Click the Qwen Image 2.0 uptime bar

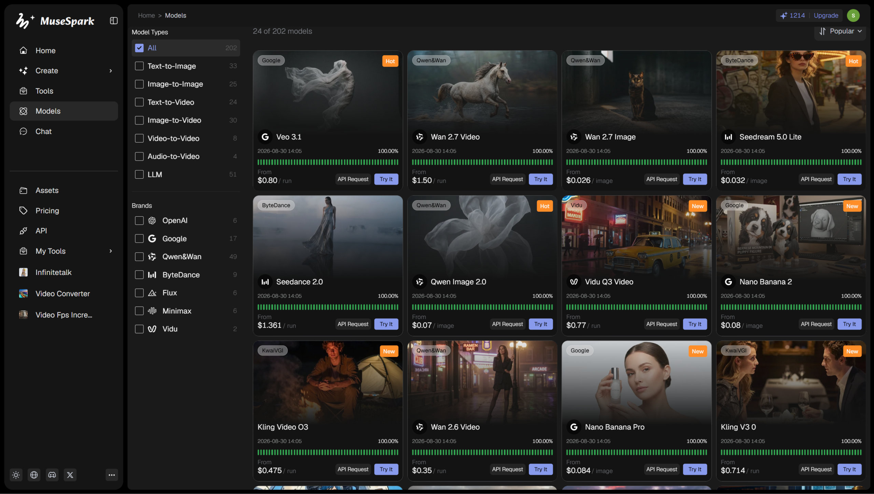coord(482,307)
